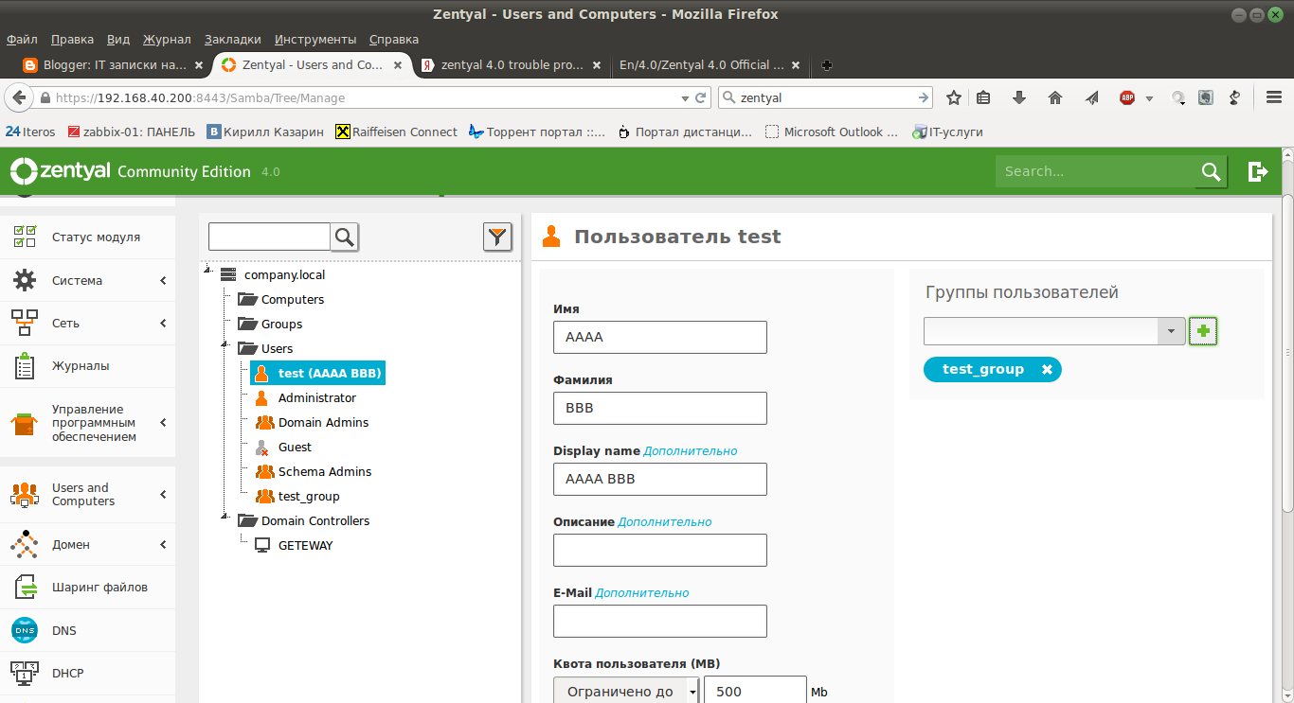Click the bookmark star icon
The height and width of the screenshot is (703, 1294).
coord(954,97)
